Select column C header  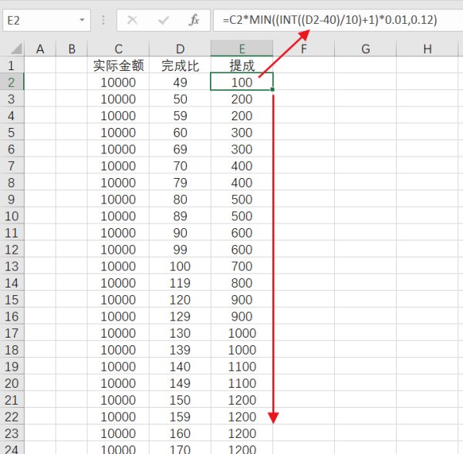click(x=118, y=49)
